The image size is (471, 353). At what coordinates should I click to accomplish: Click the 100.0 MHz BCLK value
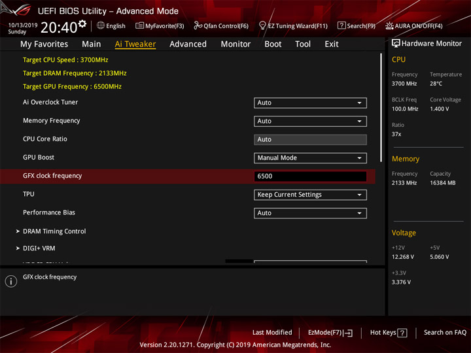[x=405, y=109]
